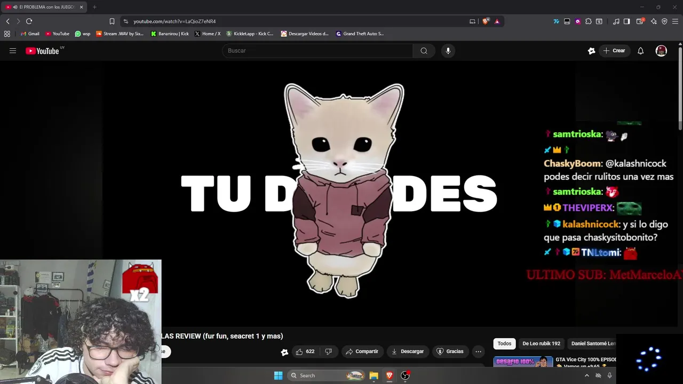Dislike the video with thumbs down
683x384 pixels.
(328, 351)
